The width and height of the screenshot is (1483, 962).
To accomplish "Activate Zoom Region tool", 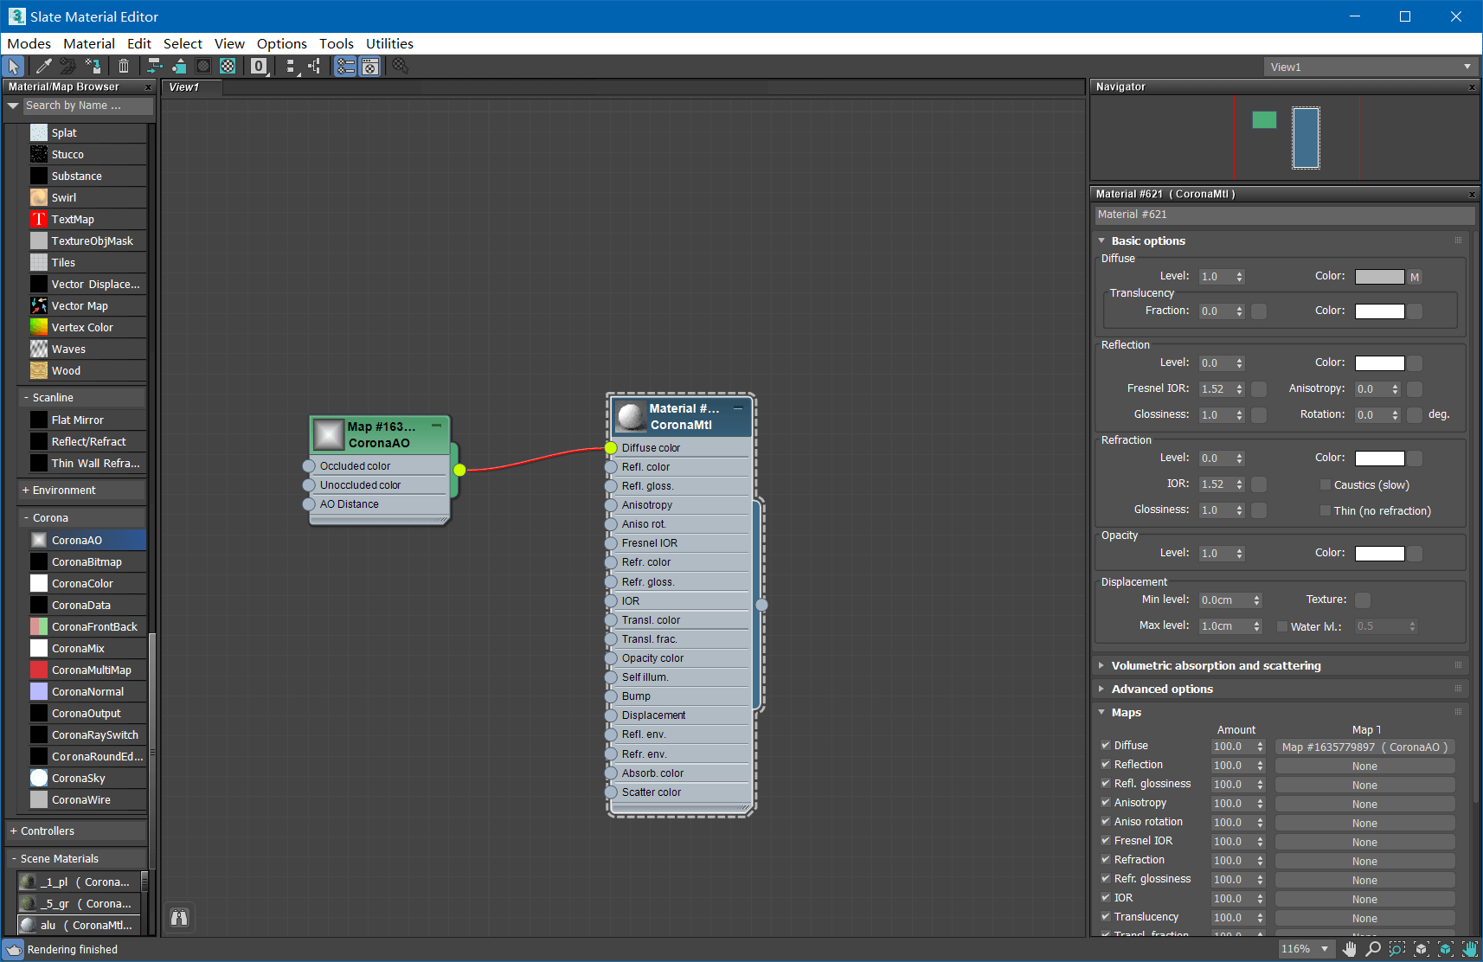I will [x=1396, y=949].
